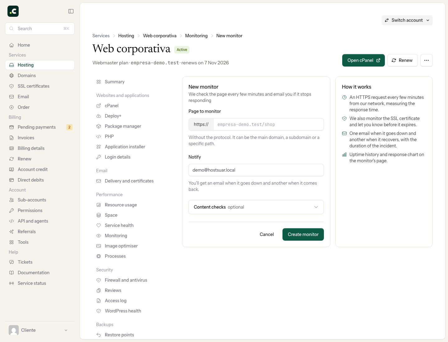This screenshot has height=342, width=448.
Task: Click the app logo icon
Action: click(x=13, y=11)
